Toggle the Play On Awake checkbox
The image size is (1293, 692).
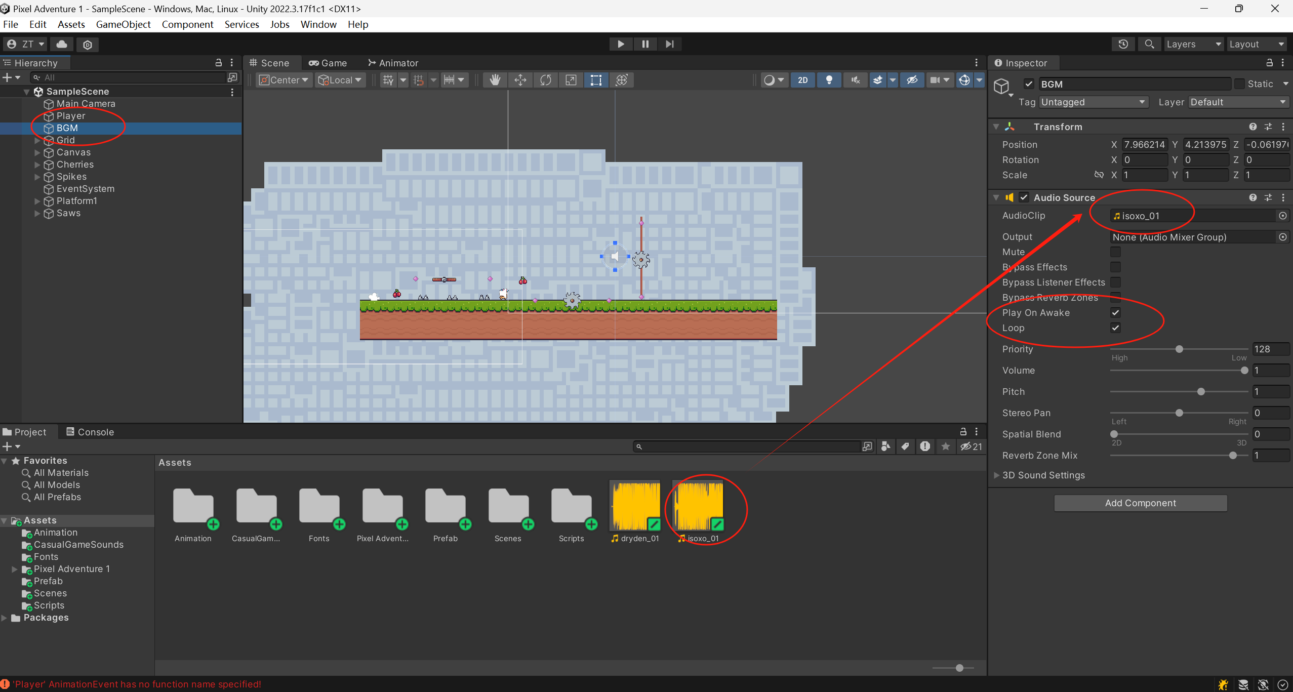pyautogui.click(x=1115, y=312)
